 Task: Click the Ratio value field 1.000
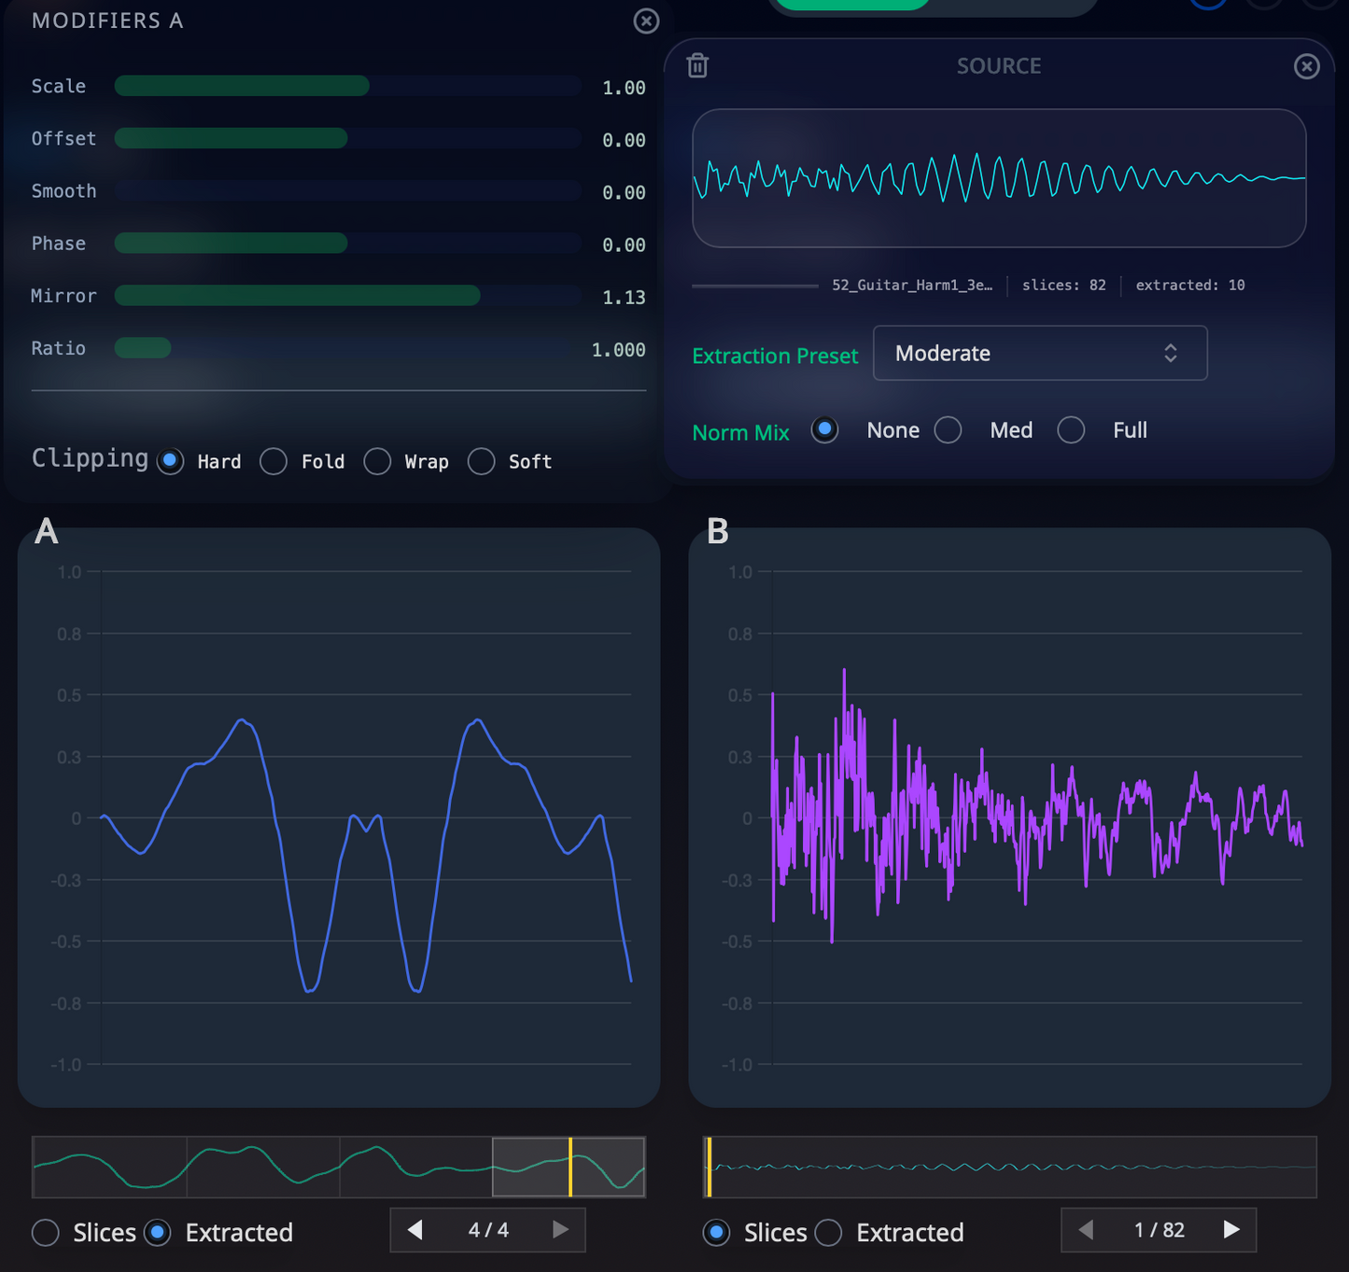[x=618, y=350]
